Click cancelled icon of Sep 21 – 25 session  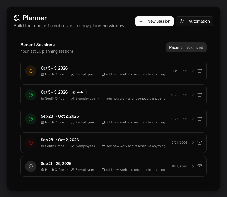pos(31,166)
